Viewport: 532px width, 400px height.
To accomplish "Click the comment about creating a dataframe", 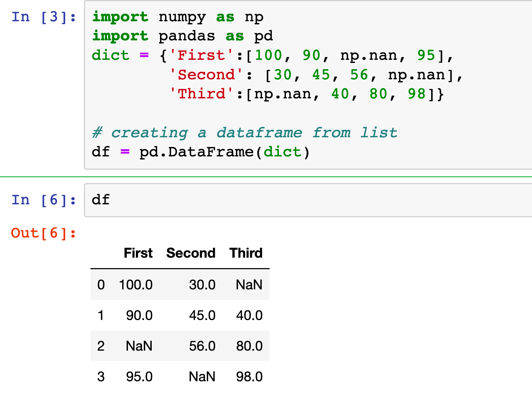I will [x=244, y=132].
